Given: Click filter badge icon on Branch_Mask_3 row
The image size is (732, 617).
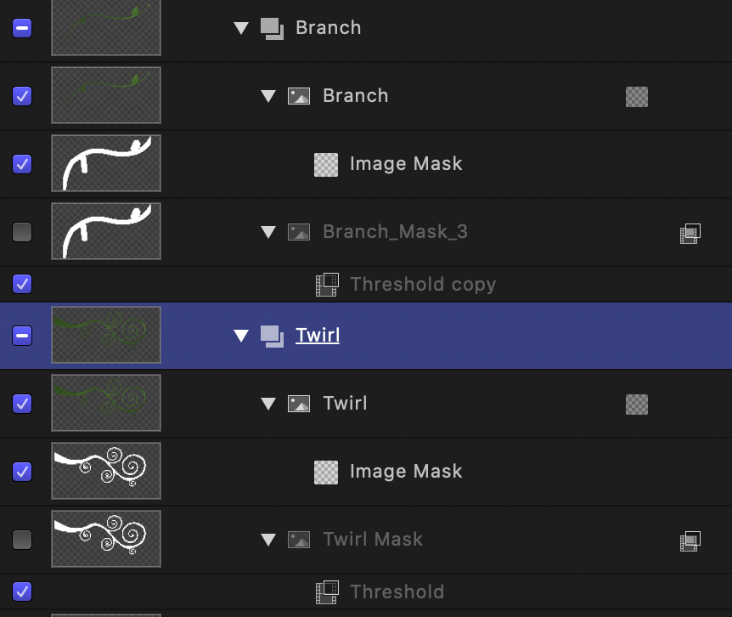Looking at the screenshot, I should (x=690, y=234).
